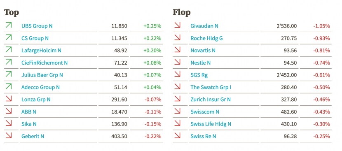Open The Swatch Grp I link
This screenshot has width=342, height=151.
pos(211,87)
